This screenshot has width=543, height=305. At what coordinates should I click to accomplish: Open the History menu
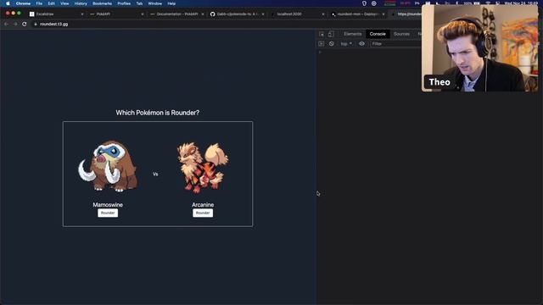pos(81,3)
